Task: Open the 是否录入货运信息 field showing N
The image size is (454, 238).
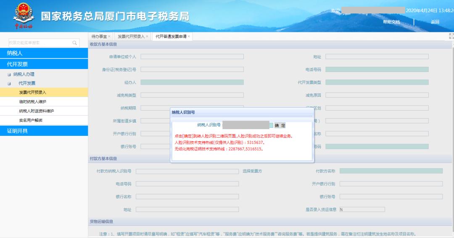Action: click(362, 209)
